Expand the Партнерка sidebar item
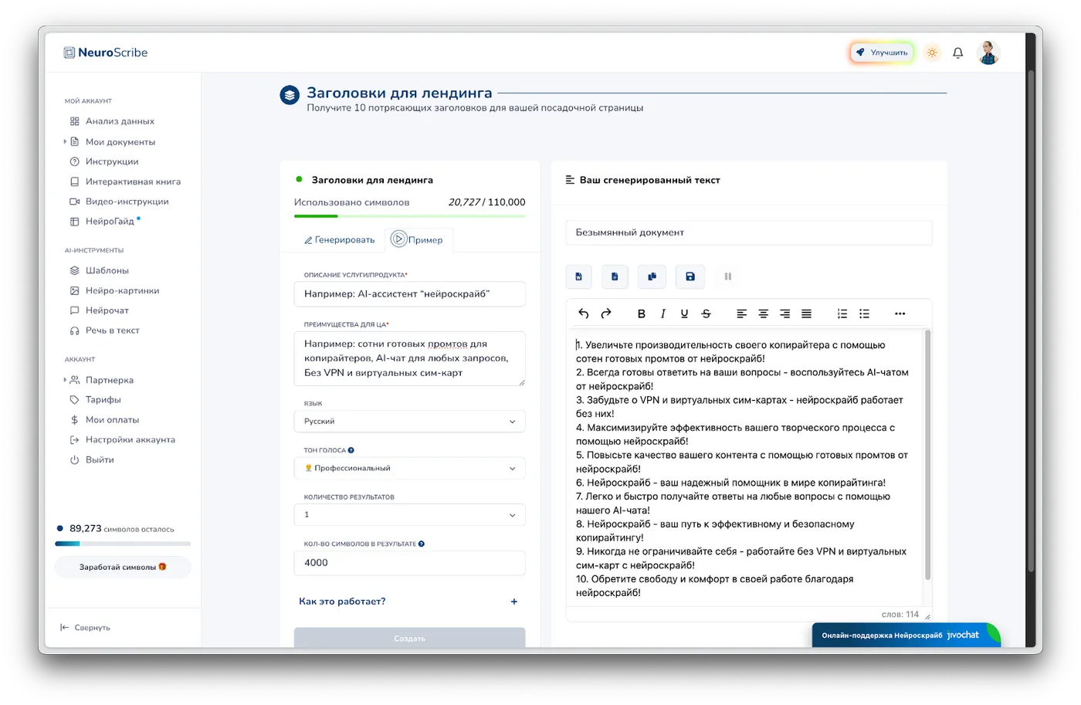The width and height of the screenshot is (1081, 705). click(x=65, y=380)
